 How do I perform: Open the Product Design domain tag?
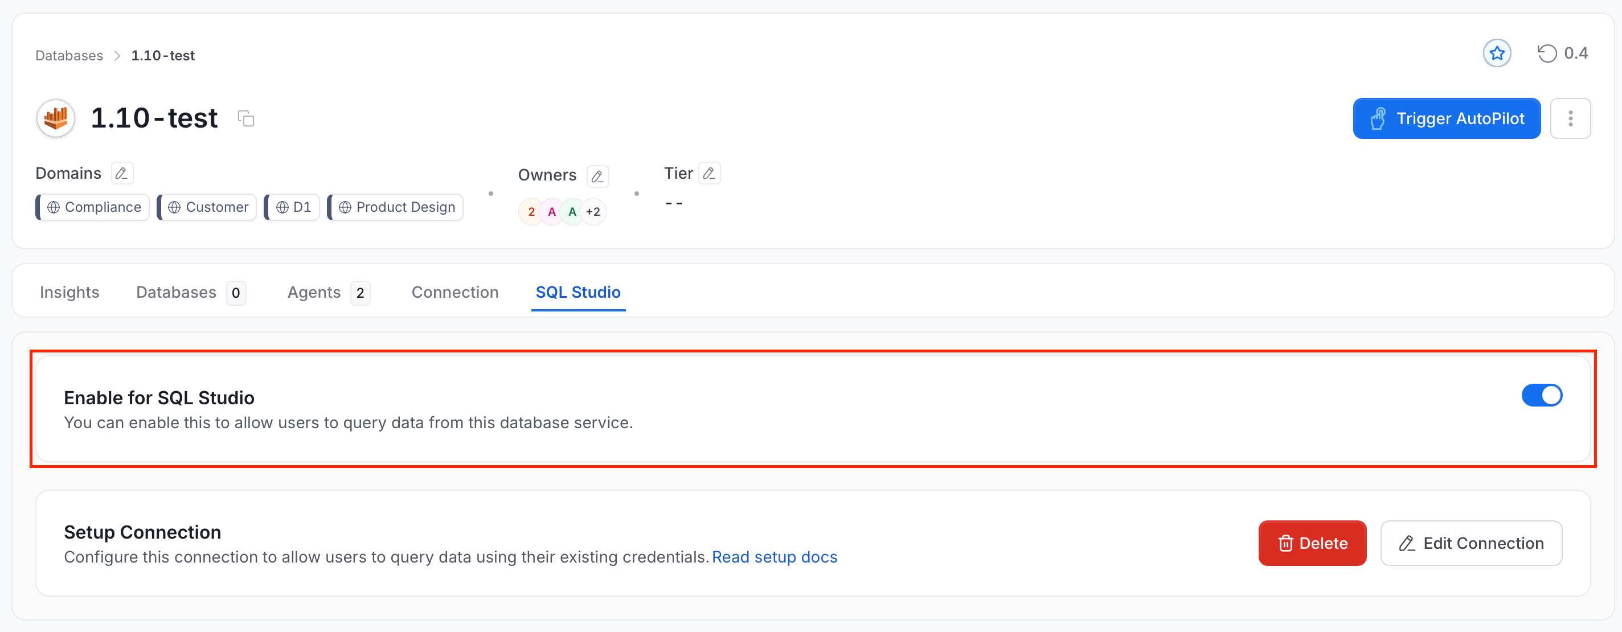pyautogui.click(x=395, y=207)
